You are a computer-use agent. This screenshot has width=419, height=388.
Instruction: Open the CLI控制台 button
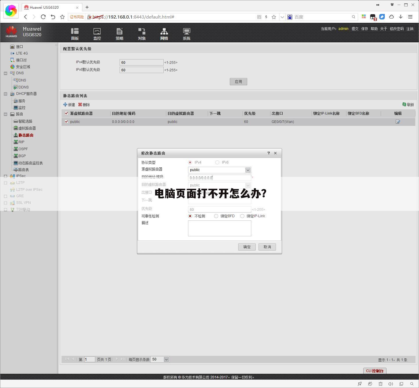(375, 371)
